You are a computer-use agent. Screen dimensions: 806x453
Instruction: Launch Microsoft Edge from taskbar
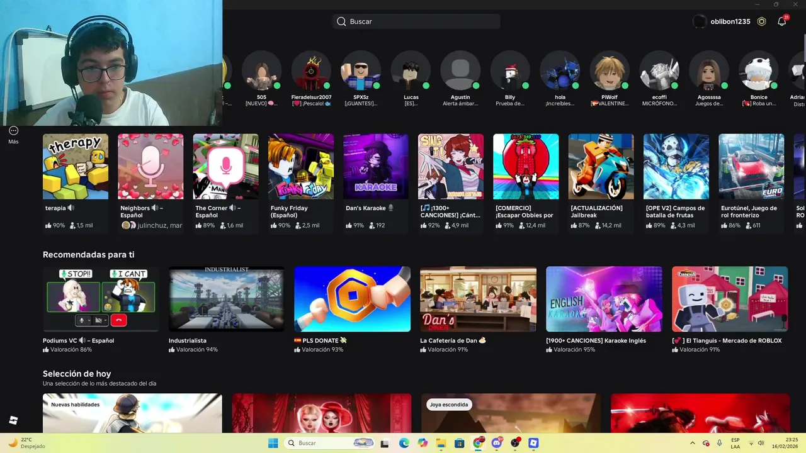point(404,443)
